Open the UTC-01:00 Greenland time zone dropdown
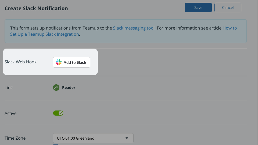 (93, 138)
